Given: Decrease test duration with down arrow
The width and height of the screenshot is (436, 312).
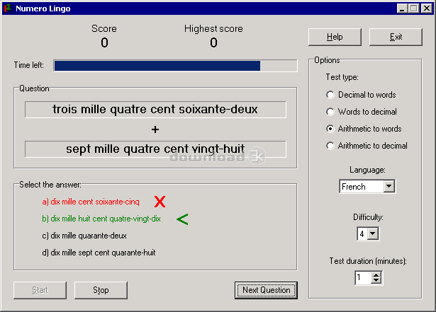Looking at the screenshot, I should pyautogui.click(x=376, y=281).
